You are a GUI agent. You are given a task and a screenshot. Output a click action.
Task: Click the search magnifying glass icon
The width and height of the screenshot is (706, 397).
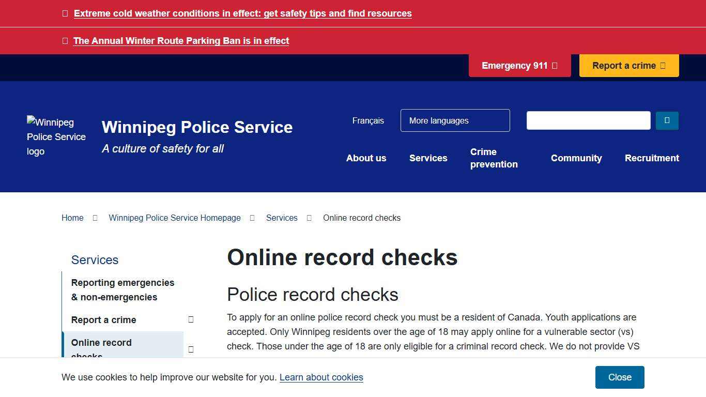(x=667, y=120)
